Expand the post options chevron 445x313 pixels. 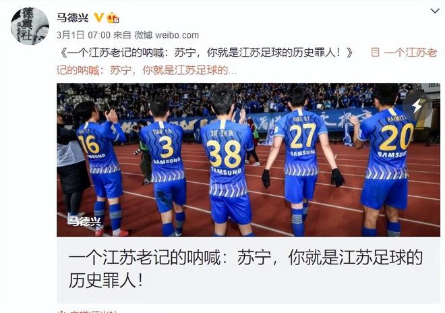coord(434,11)
